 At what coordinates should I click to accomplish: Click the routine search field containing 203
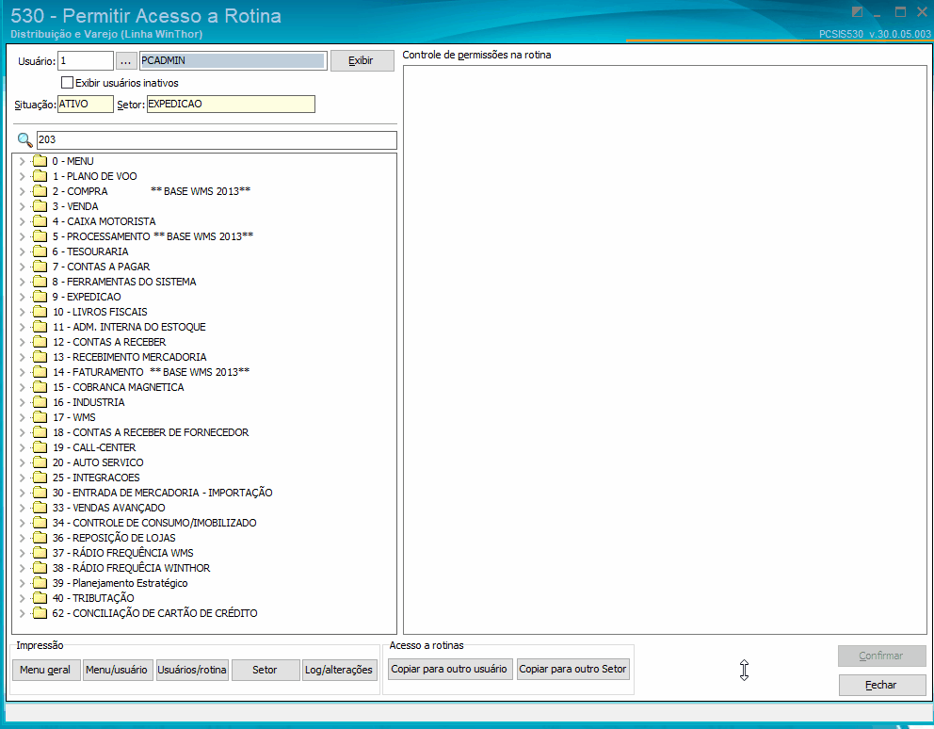[x=217, y=140]
